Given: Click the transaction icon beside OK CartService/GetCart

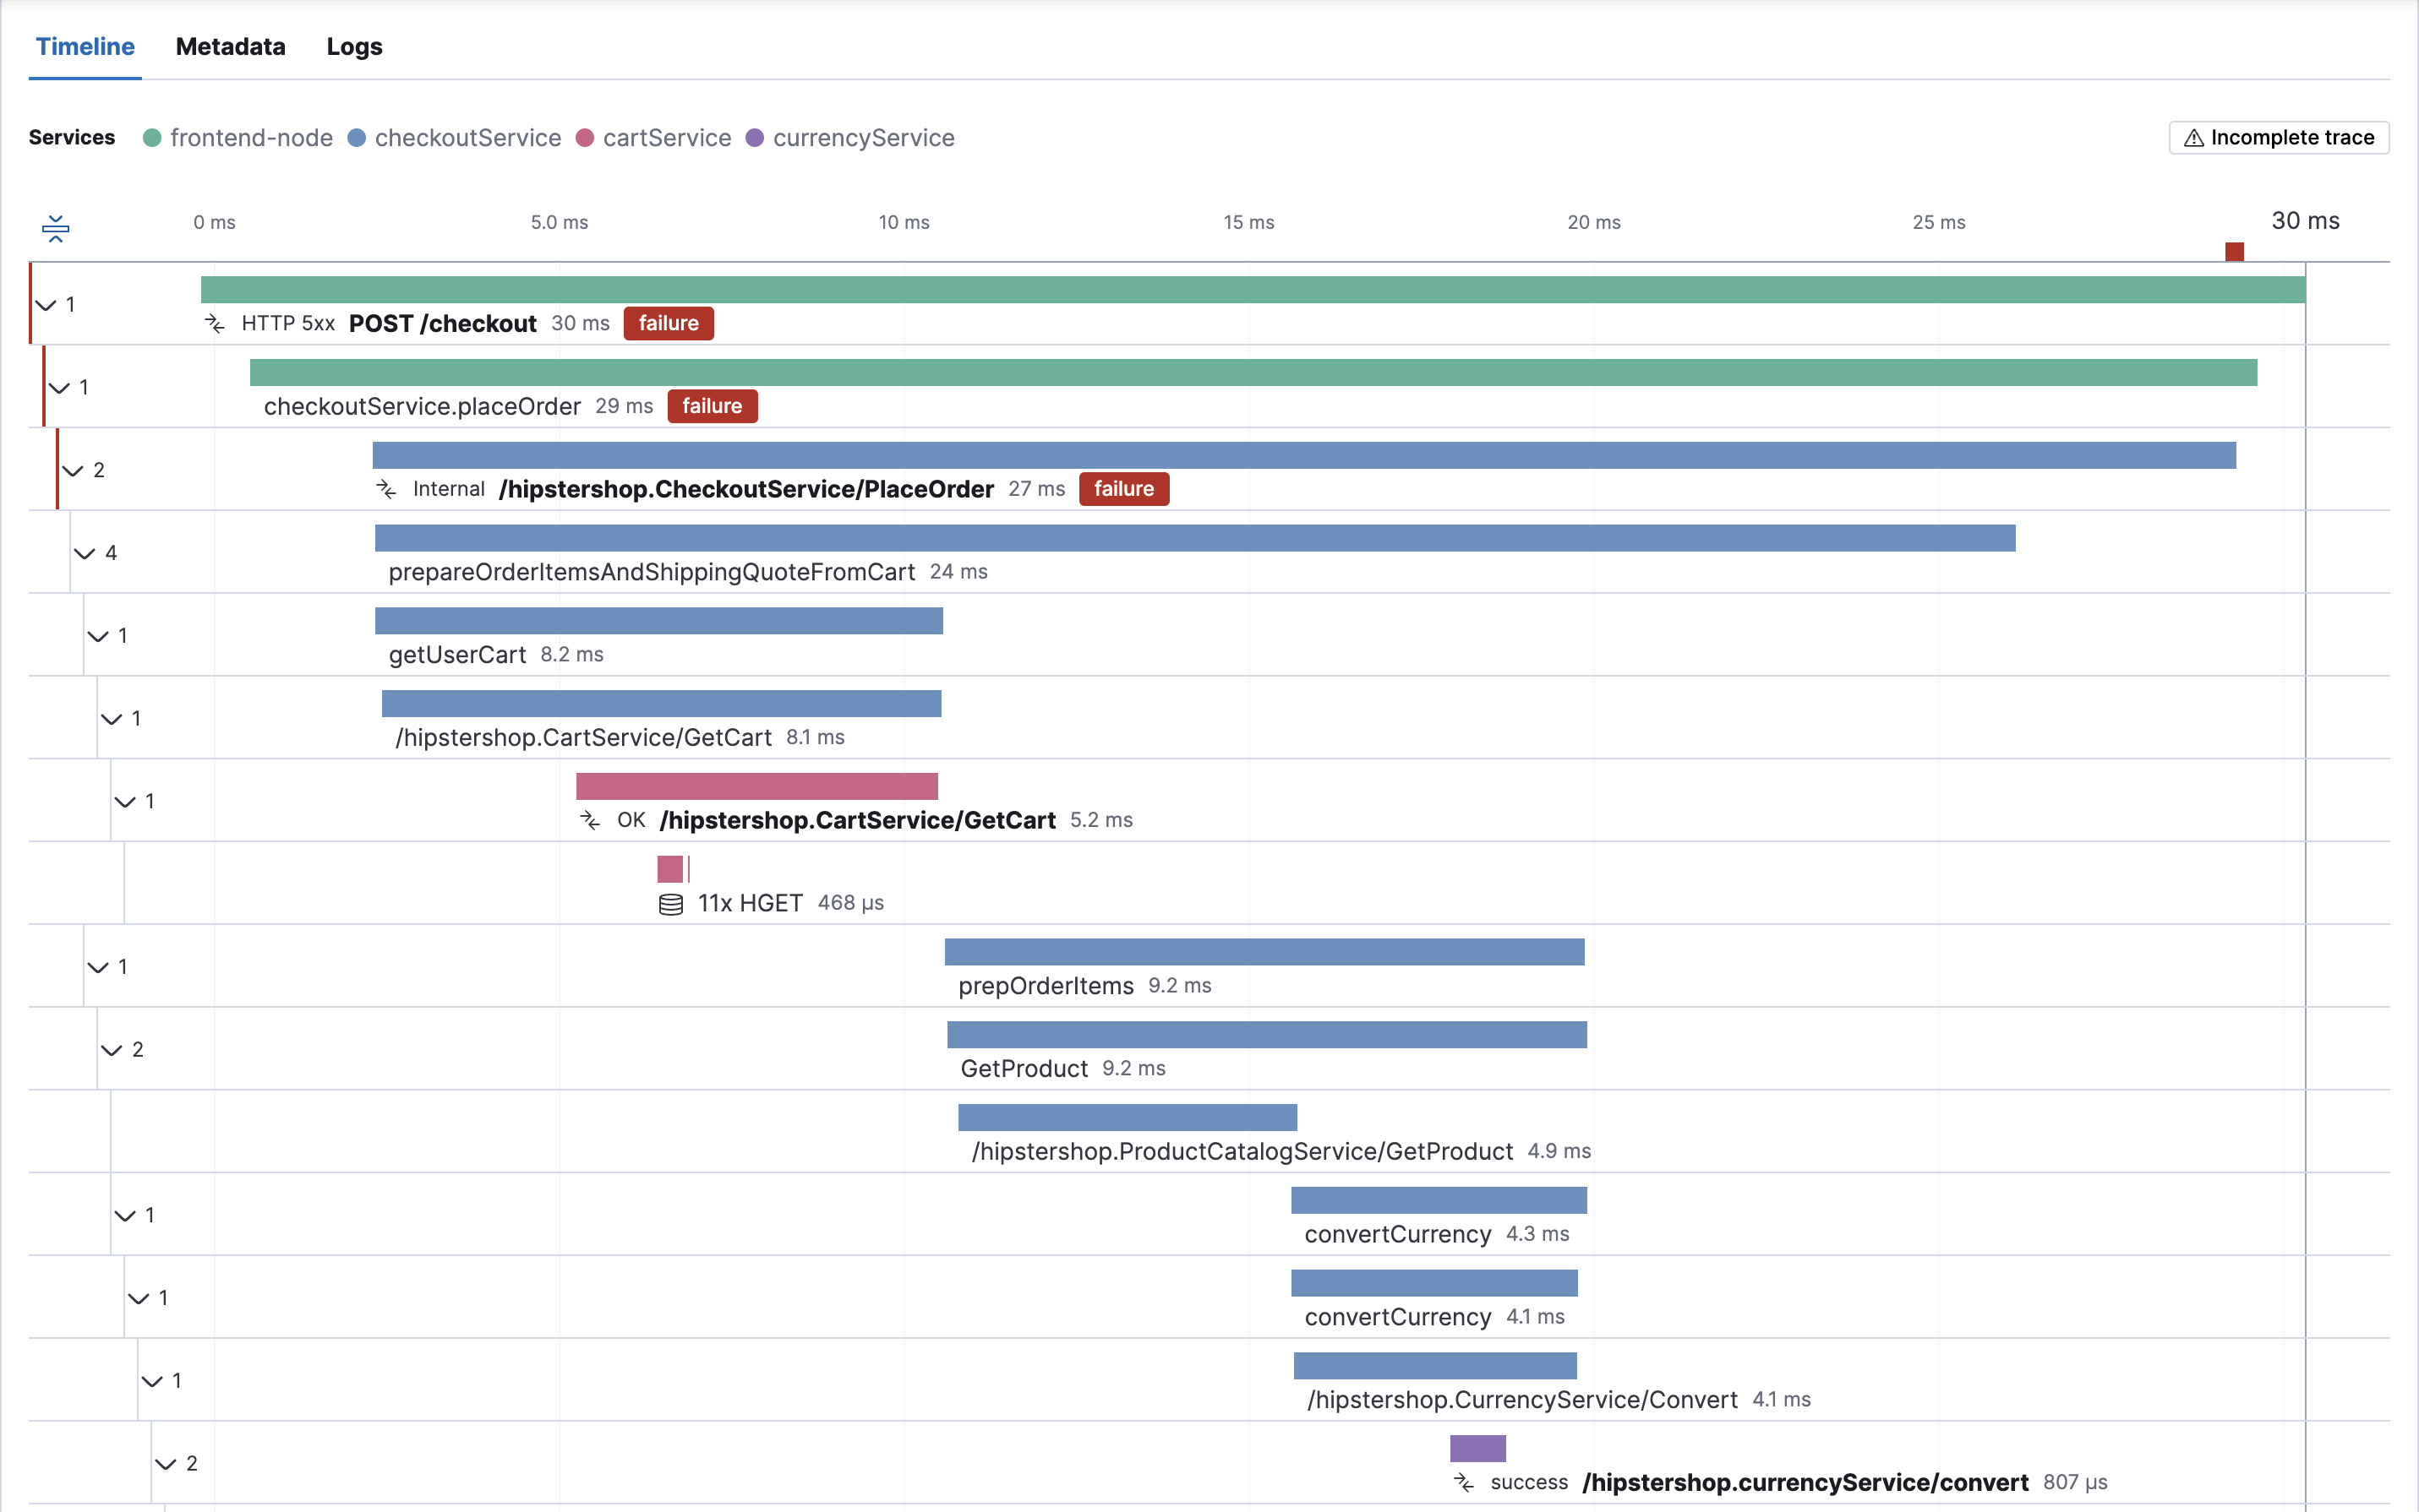Looking at the screenshot, I should pyautogui.click(x=590, y=821).
